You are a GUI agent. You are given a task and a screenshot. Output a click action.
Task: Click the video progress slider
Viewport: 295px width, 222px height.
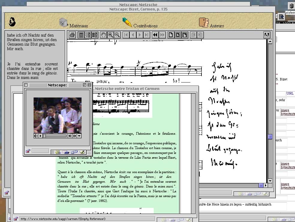[55, 136]
